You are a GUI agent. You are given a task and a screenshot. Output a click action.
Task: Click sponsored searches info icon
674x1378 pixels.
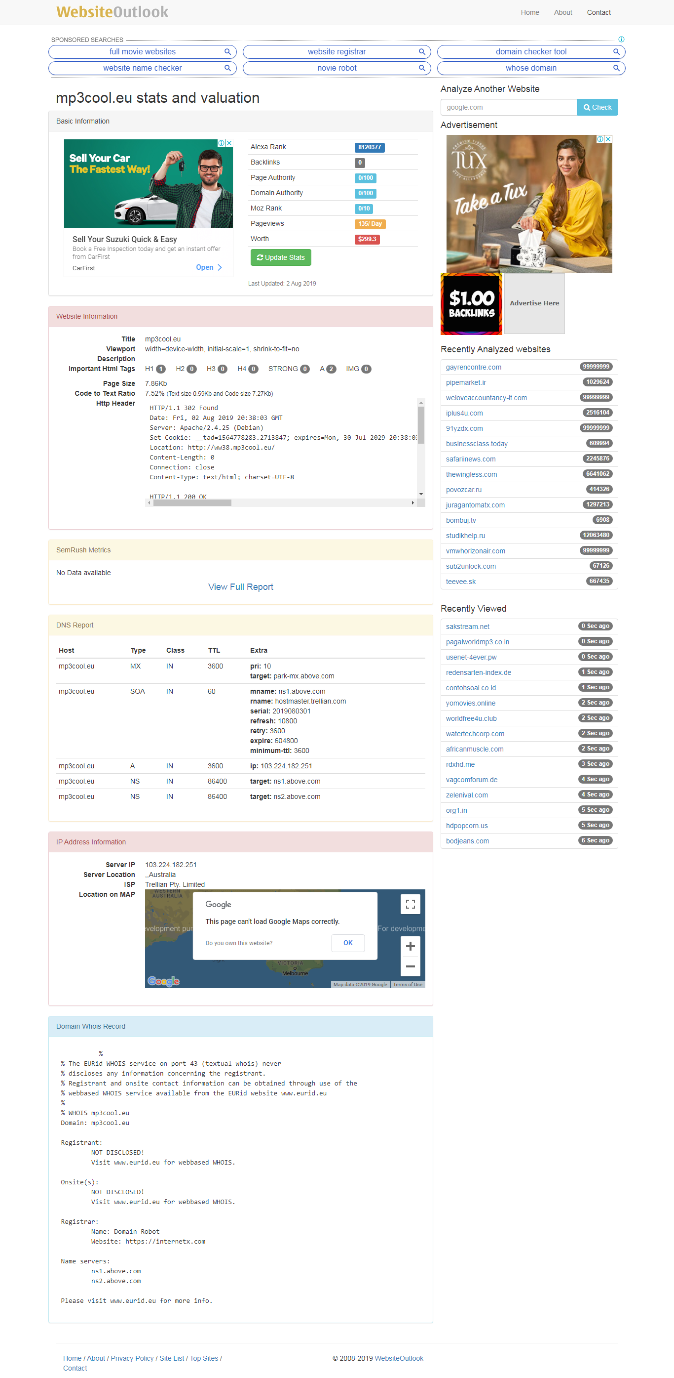click(621, 40)
